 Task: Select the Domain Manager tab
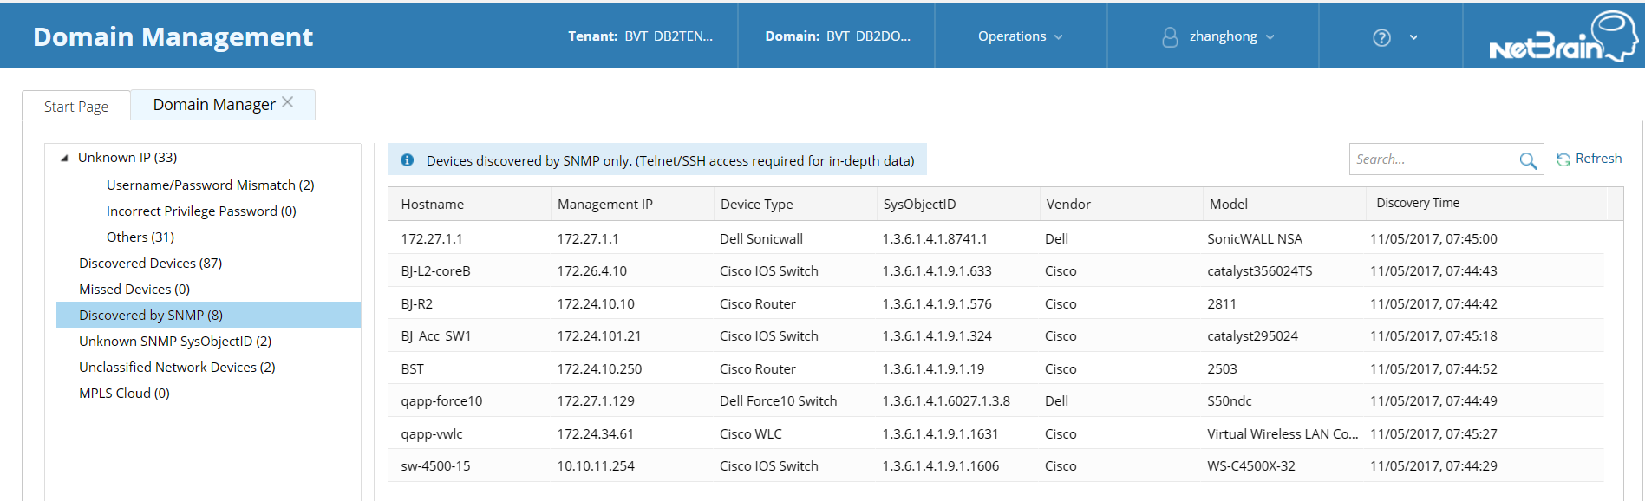(x=214, y=104)
